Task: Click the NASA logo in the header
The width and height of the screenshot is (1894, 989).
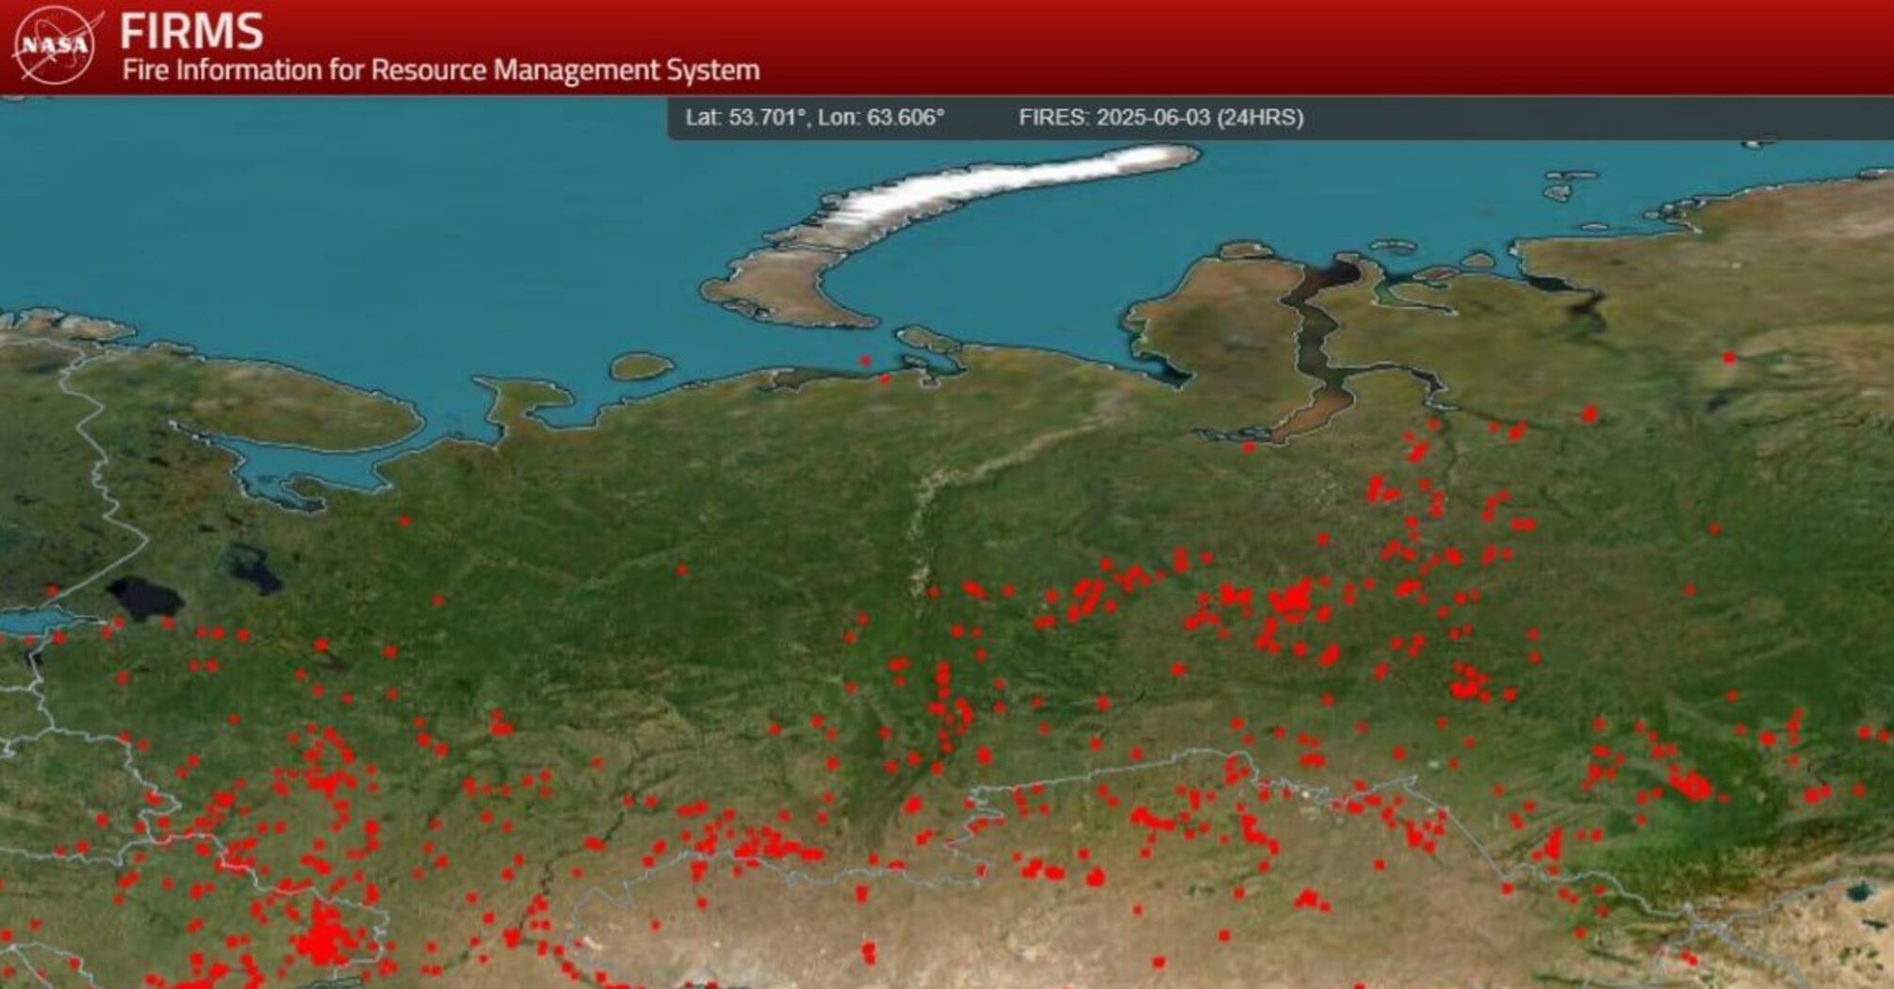Action: pos(57,44)
